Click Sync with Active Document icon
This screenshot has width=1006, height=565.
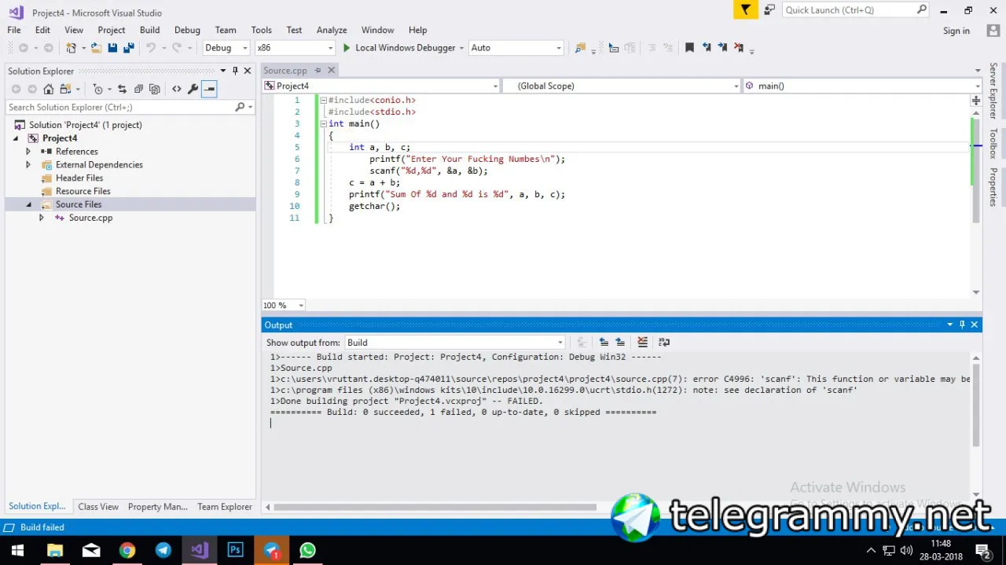[x=122, y=89]
